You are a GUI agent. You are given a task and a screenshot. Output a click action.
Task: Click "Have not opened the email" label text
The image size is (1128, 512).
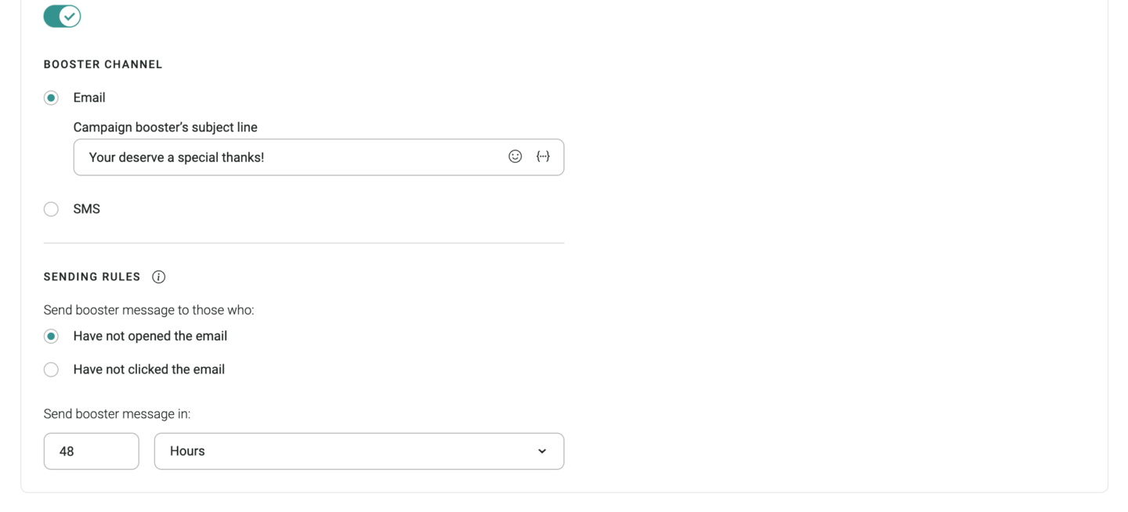(x=150, y=336)
